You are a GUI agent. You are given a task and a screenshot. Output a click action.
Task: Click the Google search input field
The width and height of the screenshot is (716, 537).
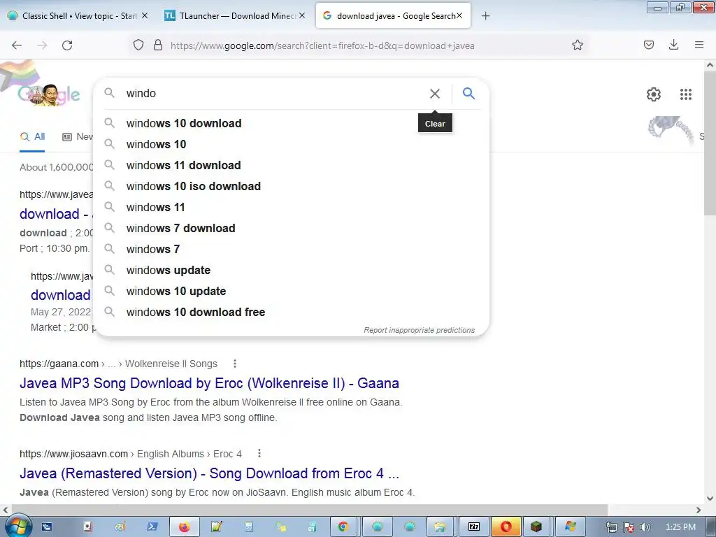pos(274,94)
